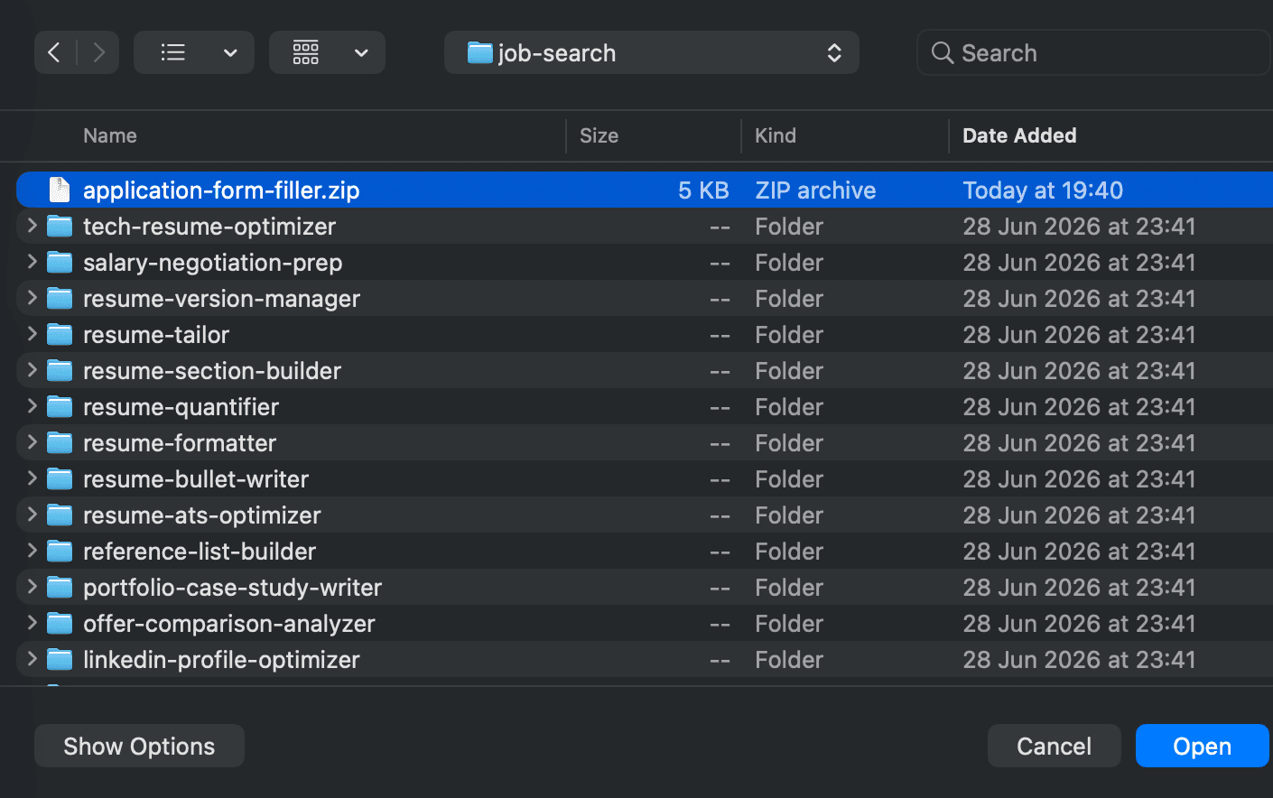
Task: Click the resume-quantifier folder icon
Action: coord(60,406)
